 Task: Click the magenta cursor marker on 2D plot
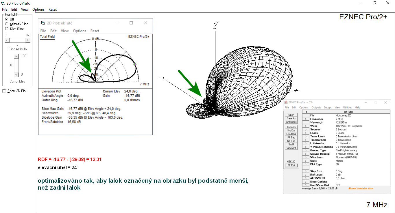[135, 64]
